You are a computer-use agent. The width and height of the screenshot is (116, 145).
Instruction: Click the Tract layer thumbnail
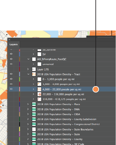pos(34,74)
